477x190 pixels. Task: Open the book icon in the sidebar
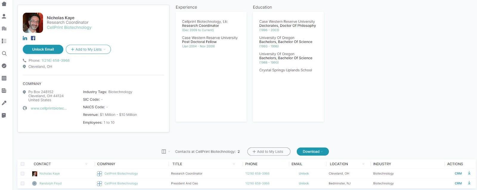(4, 115)
